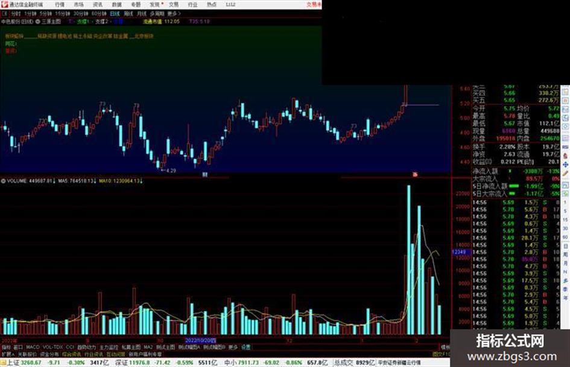This screenshot has height=367, width=570.
Task: Click the MA10 value in volume header
Action: pyautogui.click(x=120, y=181)
